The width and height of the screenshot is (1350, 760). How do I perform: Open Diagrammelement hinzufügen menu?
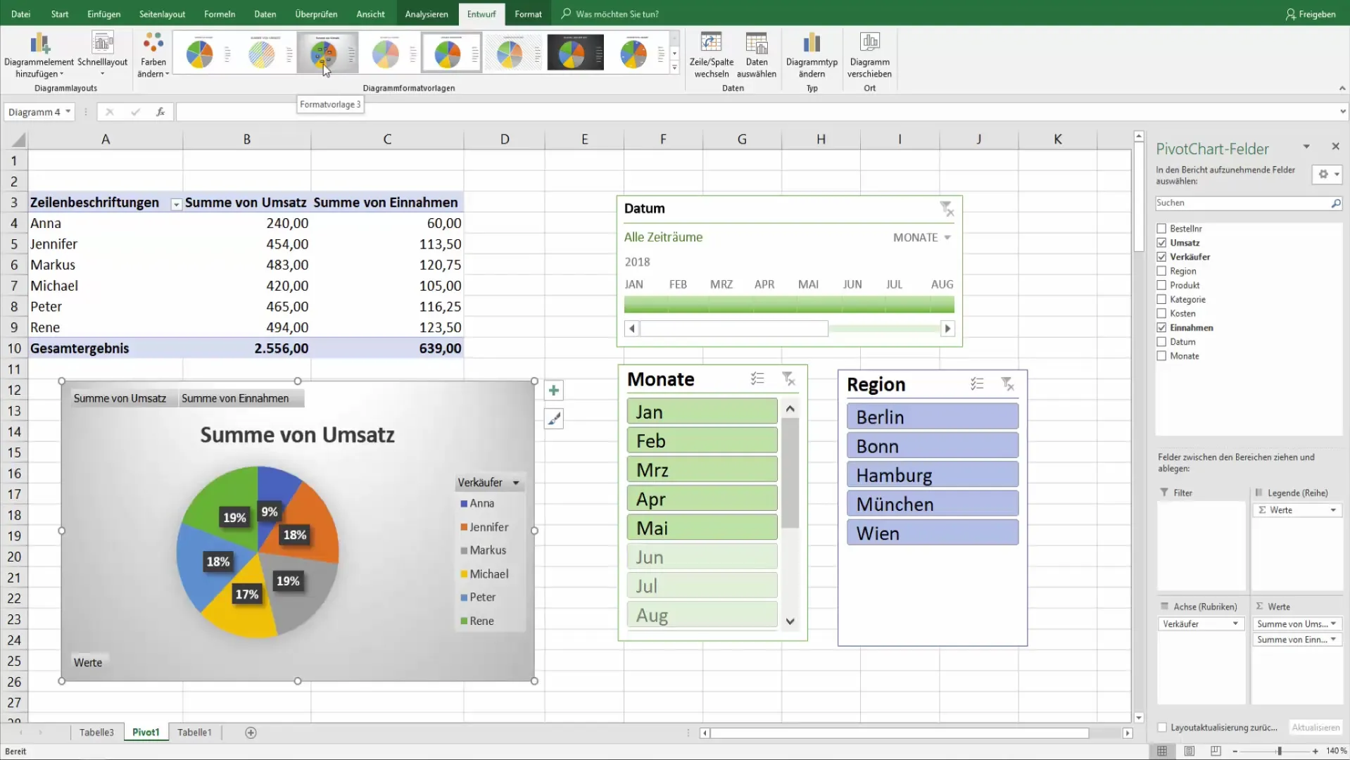point(39,55)
